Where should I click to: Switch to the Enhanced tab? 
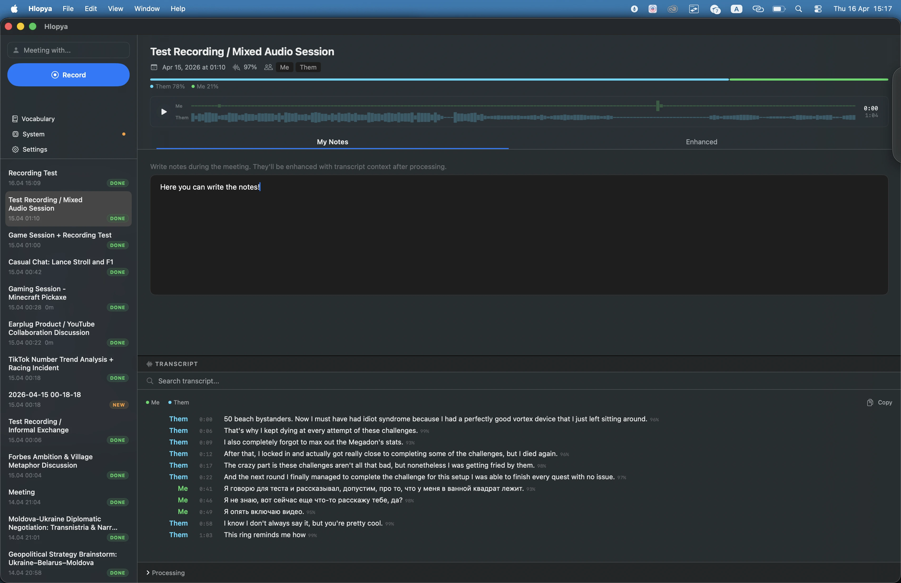coord(701,142)
